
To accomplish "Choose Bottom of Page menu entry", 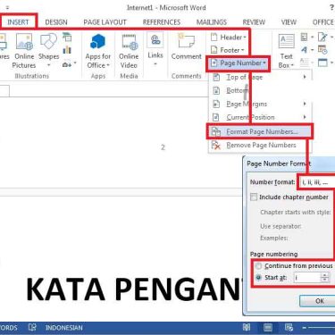I will [261, 90].
